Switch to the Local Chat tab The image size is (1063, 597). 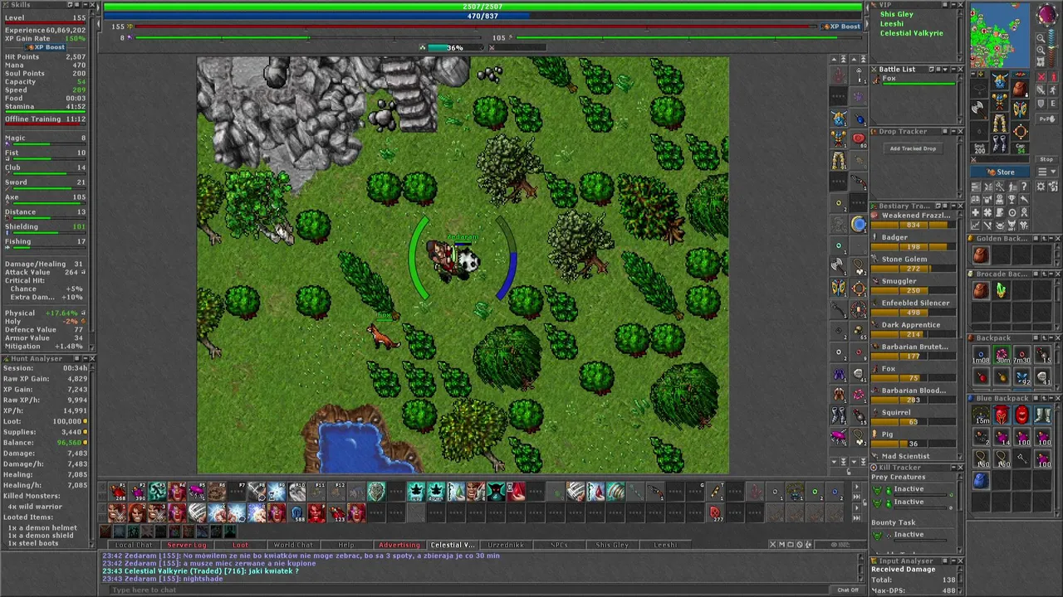(133, 545)
